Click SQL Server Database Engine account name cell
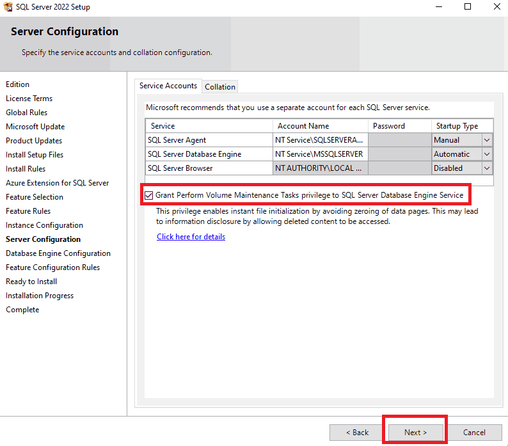Screen dimensions: 508x446 pyautogui.click(x=320, y=154)
